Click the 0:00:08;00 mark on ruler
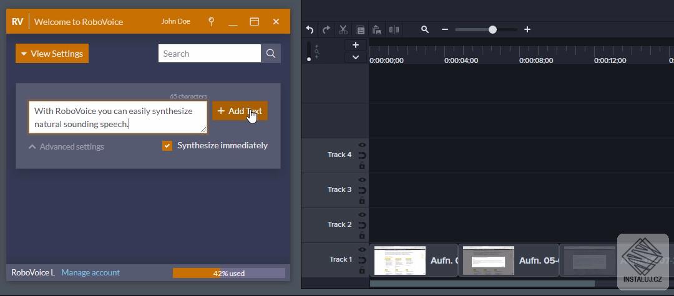 536,60
